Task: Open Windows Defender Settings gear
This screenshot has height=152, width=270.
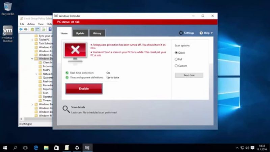Action: [x=181, y=33]
